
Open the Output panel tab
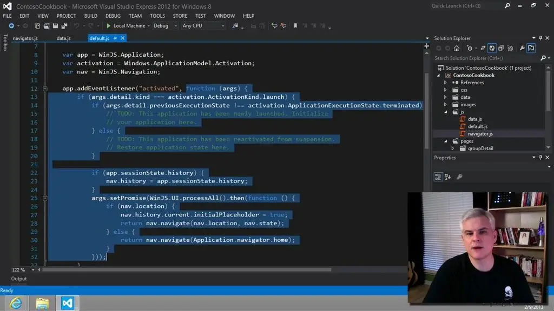(x=19, y=279)
